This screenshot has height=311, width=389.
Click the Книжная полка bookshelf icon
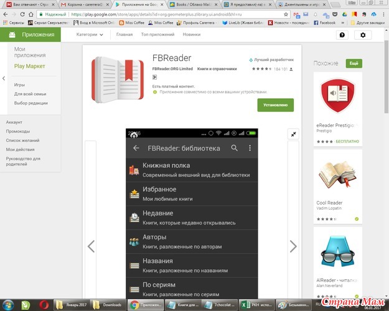134,170
